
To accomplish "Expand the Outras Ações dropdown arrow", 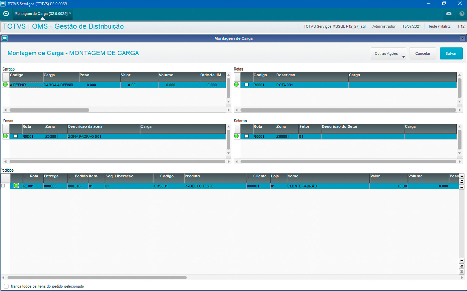I will (403, 56).
